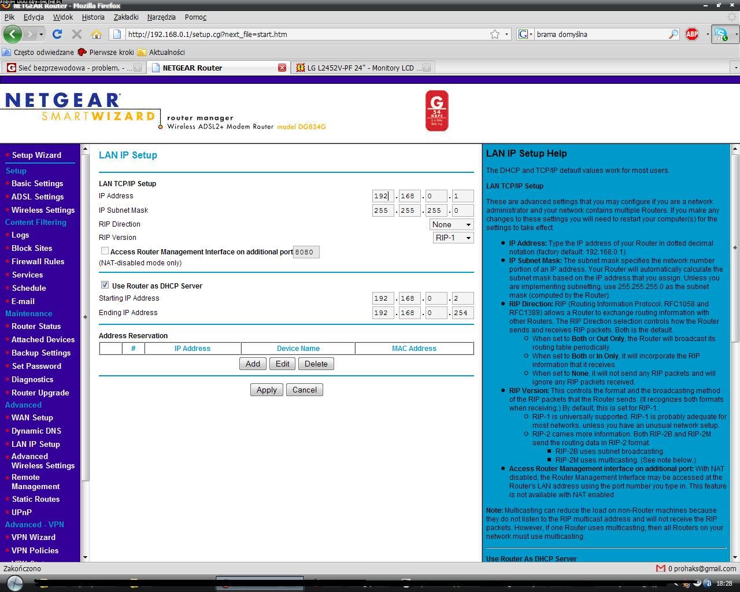Click the browser Back arrow button
The image size is (740, 592).
click(x=13, y=34)
